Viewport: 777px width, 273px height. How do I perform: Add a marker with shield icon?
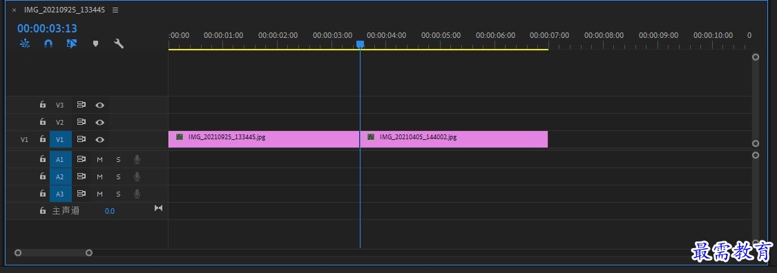pos(95,43)
